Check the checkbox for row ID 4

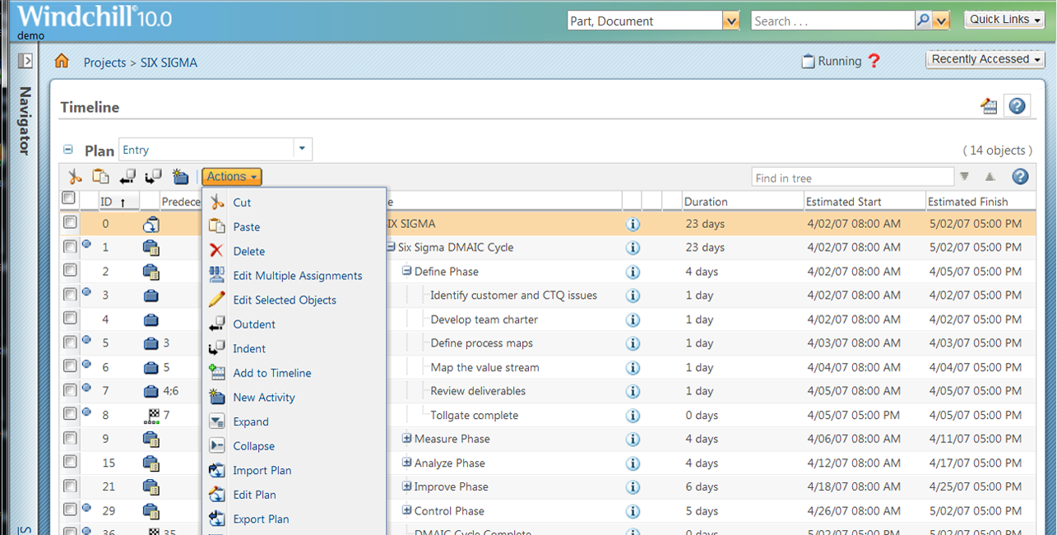click(x=70, y=318)
